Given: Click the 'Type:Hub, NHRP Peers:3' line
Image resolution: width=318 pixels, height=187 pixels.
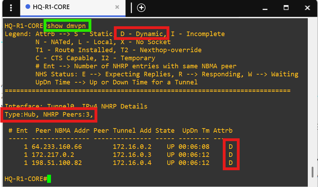Looking at the screenshot, I should [49, 115].
